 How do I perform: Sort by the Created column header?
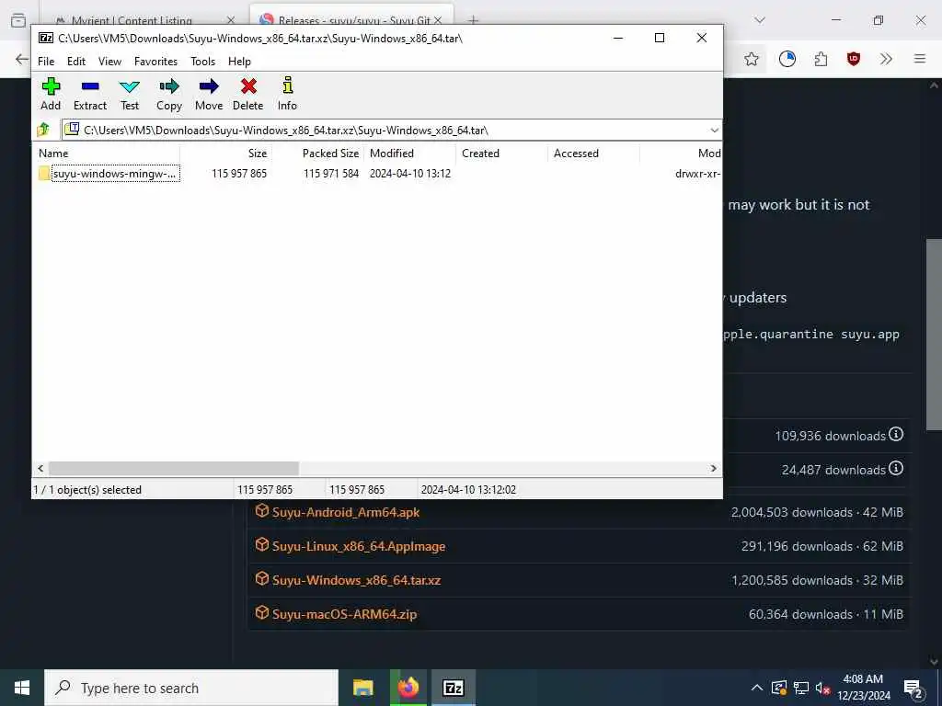501,154
